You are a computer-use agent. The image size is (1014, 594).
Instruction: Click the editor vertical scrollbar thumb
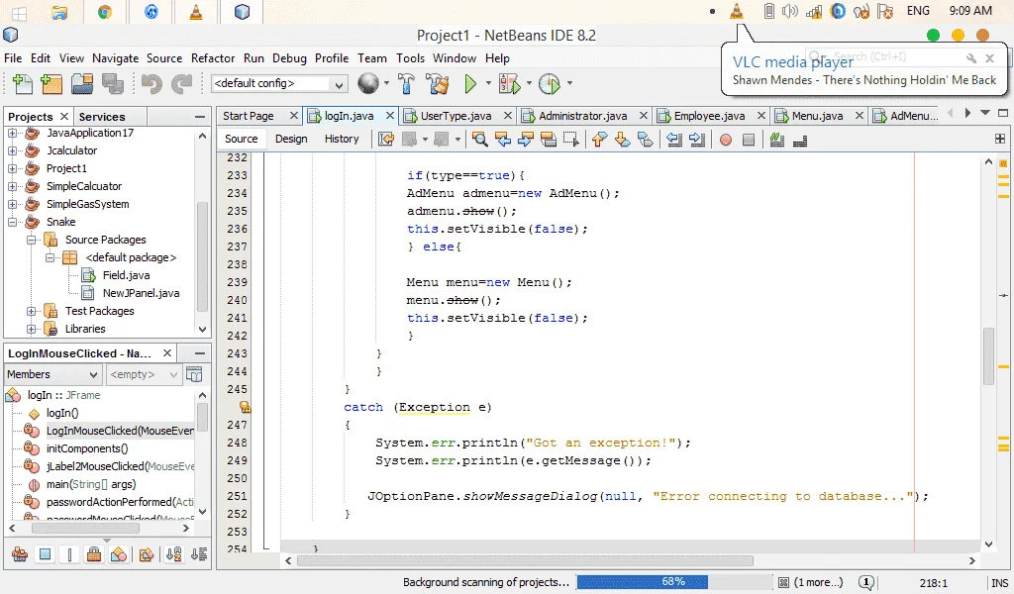(x=988, y=356)
